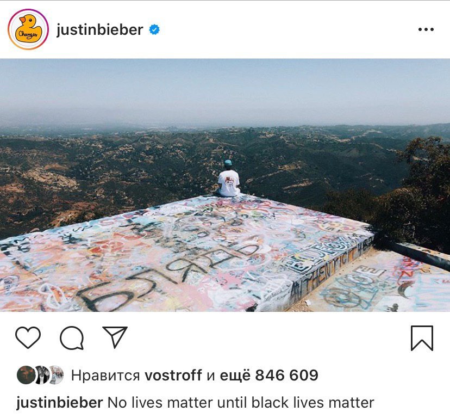The height and width of the screenshot is (418, 450).
Task: Open the duck Changes profile picture story
Action: point(28,29)
